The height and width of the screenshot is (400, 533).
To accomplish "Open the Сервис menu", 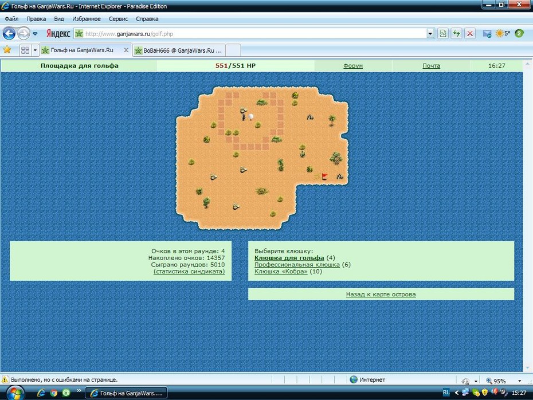I will point(118,19).
